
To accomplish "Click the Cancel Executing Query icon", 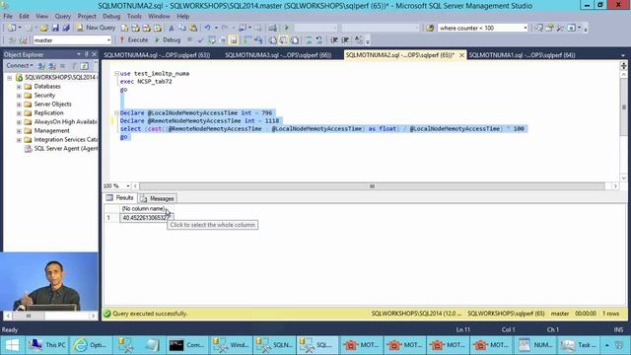I will (189, 39).
